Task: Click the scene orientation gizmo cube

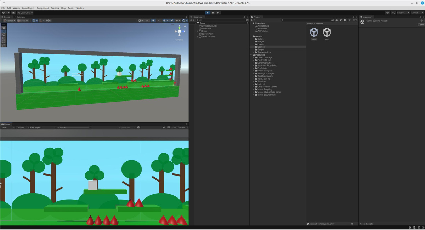Action: (180, 31)
